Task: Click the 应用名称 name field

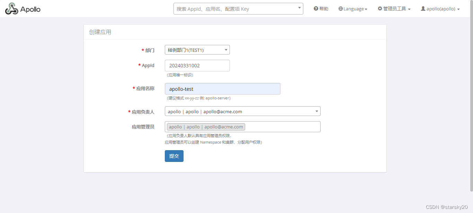Action: tap(223, 89)
